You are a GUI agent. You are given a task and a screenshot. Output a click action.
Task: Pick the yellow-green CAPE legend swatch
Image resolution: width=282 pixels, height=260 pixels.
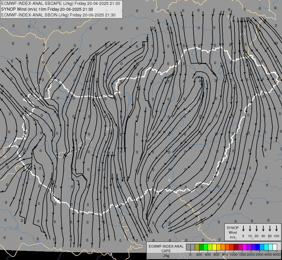pos(210,247)
